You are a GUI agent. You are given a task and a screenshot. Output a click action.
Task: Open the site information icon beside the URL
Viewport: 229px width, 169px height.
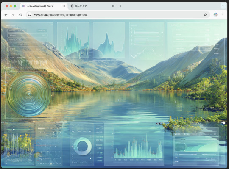pyautogui.click(x=29, y=15)
